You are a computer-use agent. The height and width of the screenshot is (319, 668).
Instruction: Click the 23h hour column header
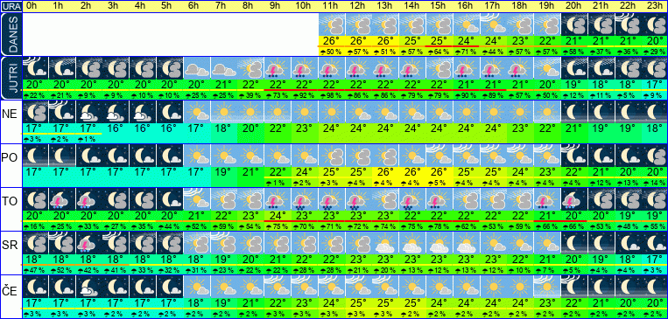coord(655,6)
